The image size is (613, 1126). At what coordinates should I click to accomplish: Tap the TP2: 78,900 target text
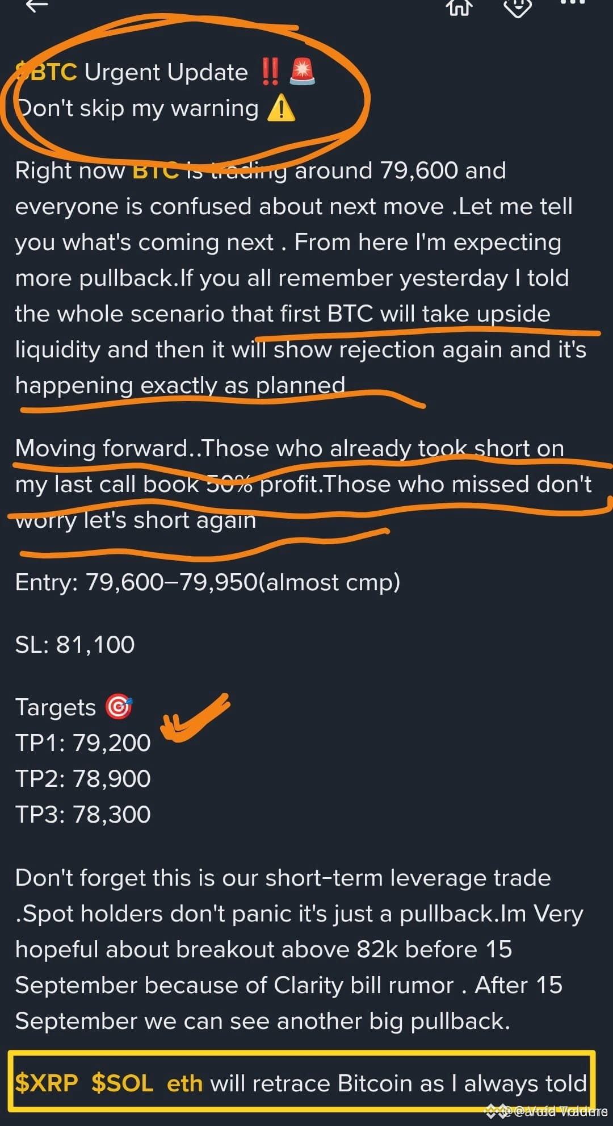click(x=83, y=779)
